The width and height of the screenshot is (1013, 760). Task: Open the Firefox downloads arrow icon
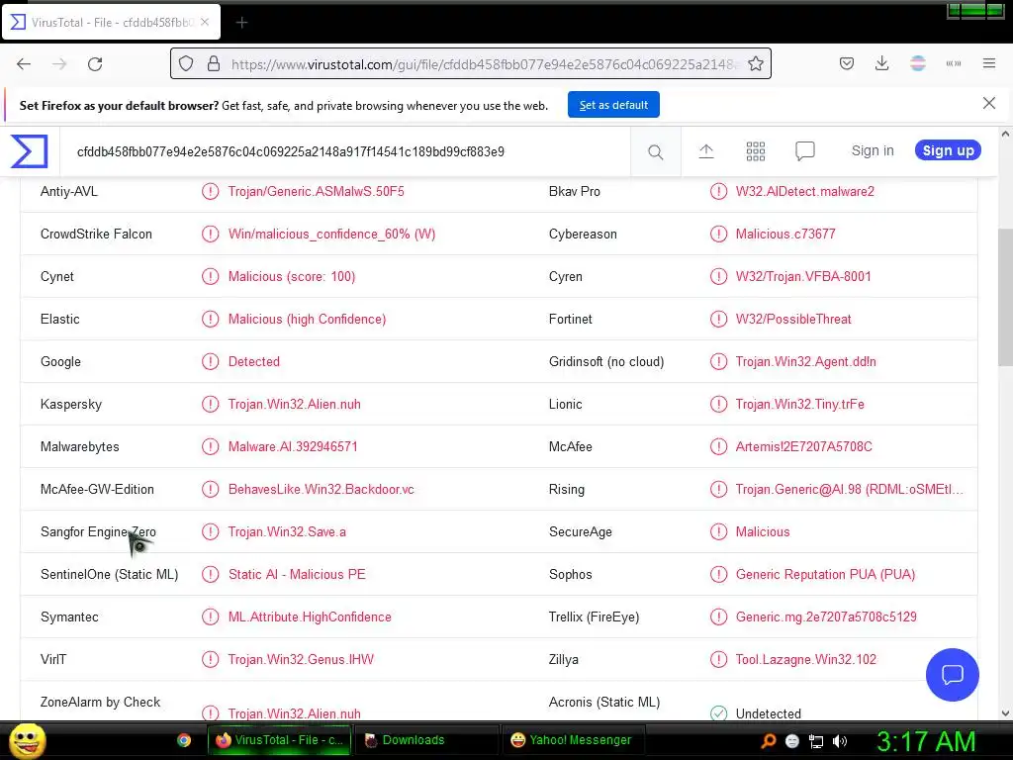point(881,63)
